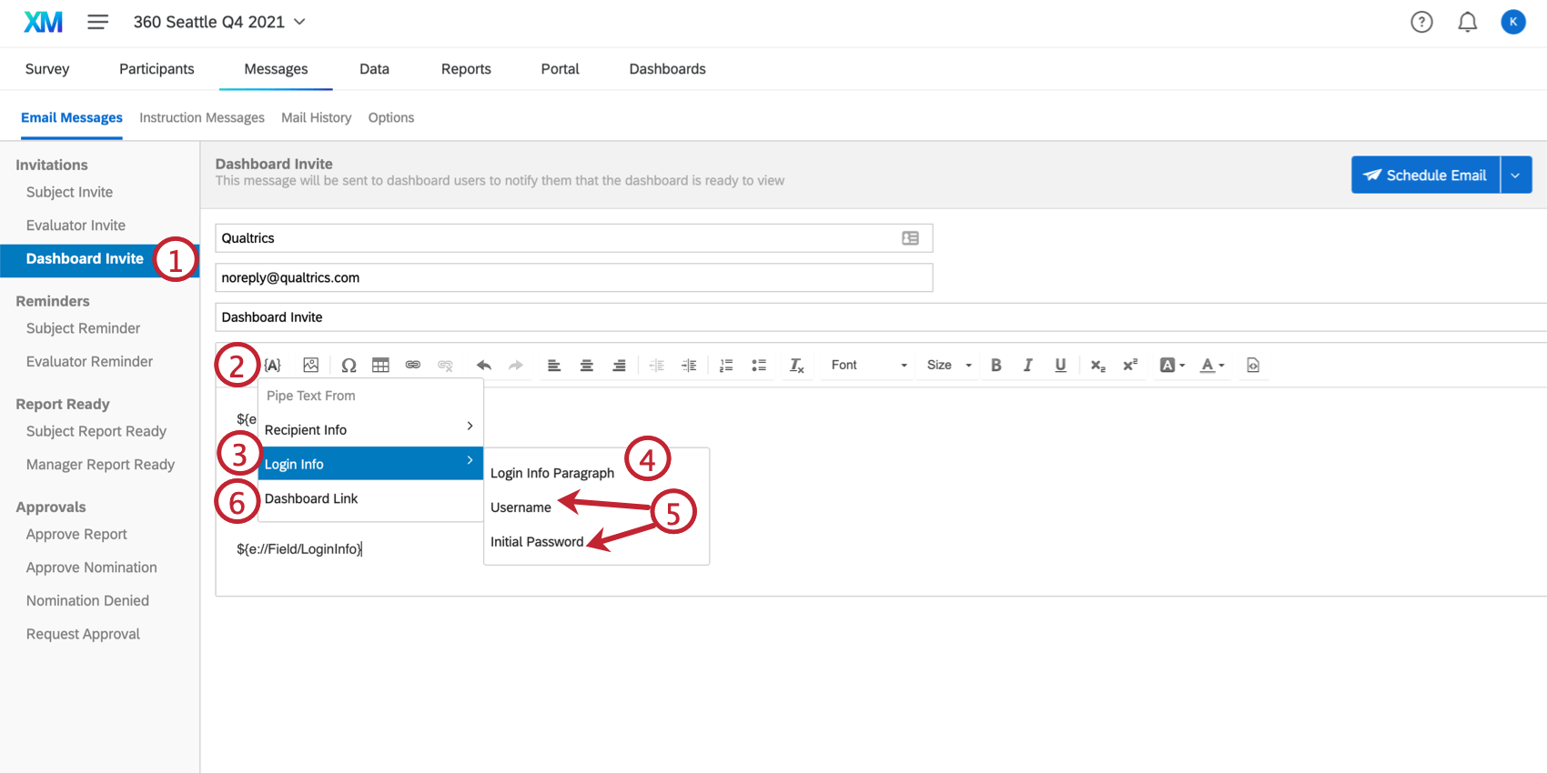Remove text formatting
Screen dimensions: 1547x773
click(x=797, y=366)
